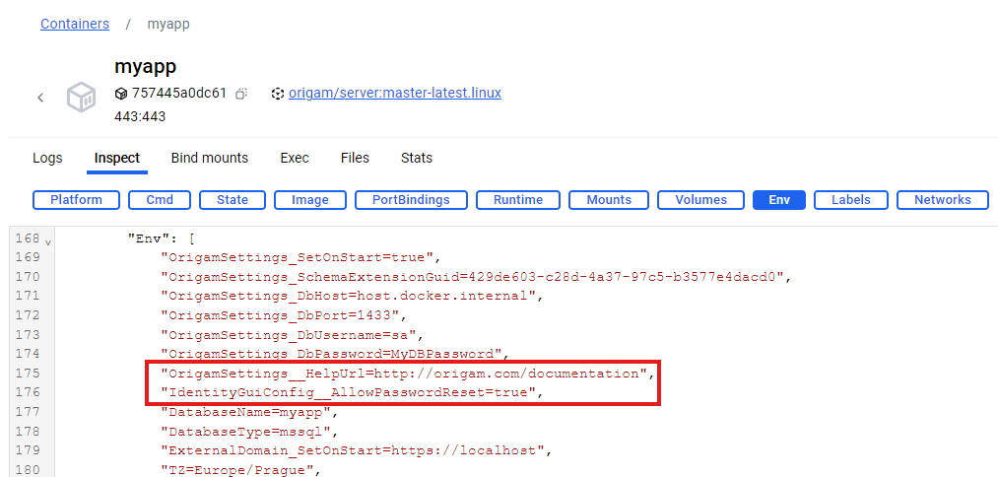This screenshot has height=477, width=998.
Task: Click line number 175 in the gutter
Action: [28, 373]
